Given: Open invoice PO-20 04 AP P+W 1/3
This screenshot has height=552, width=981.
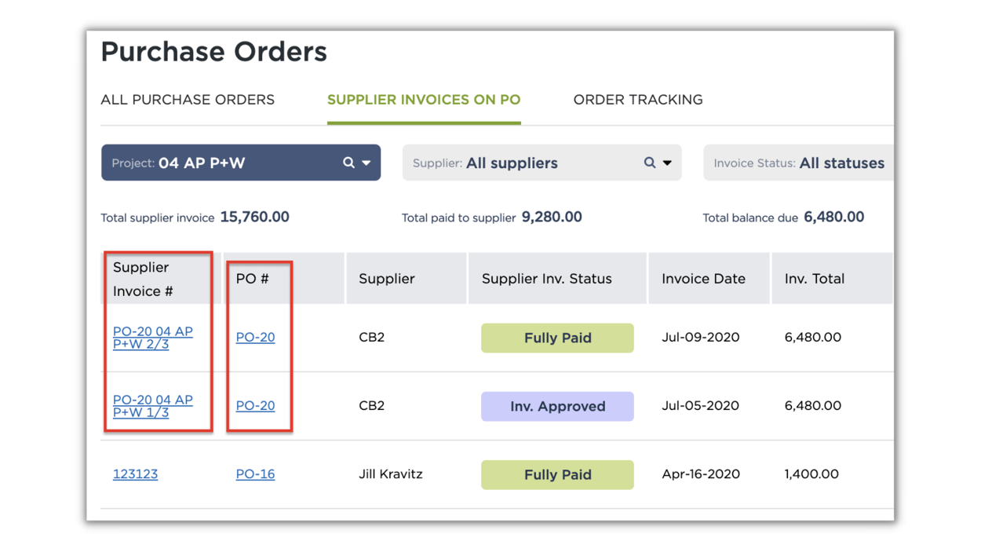Looking at the screenshot, I should point(152,406).
